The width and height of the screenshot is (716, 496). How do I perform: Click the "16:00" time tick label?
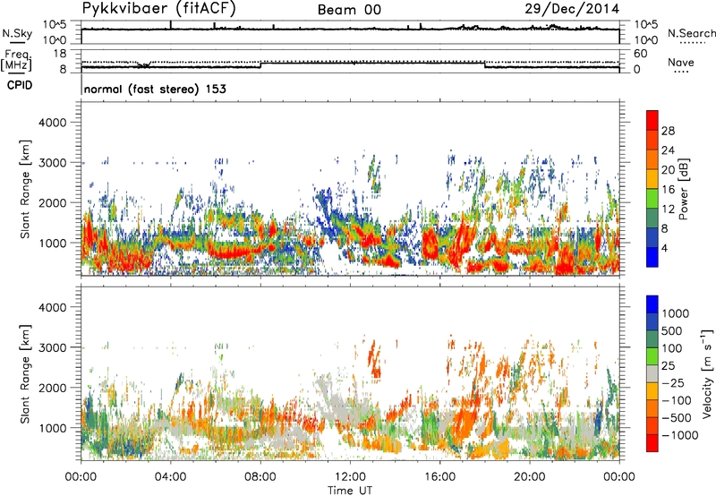point(439,477)
